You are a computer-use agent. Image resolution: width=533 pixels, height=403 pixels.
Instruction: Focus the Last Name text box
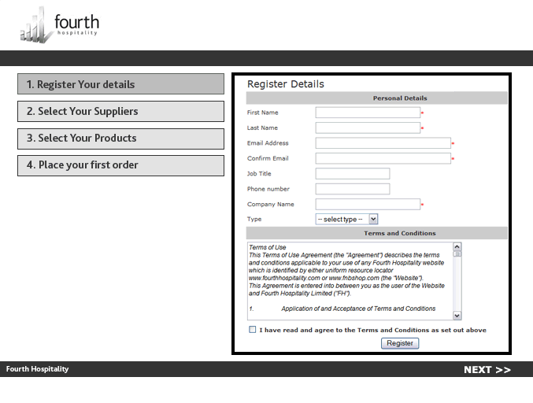[x=368, y=128]
